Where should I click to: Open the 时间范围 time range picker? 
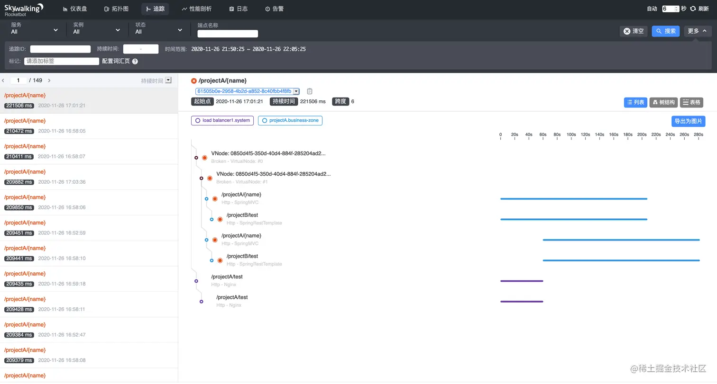point(248,49)
